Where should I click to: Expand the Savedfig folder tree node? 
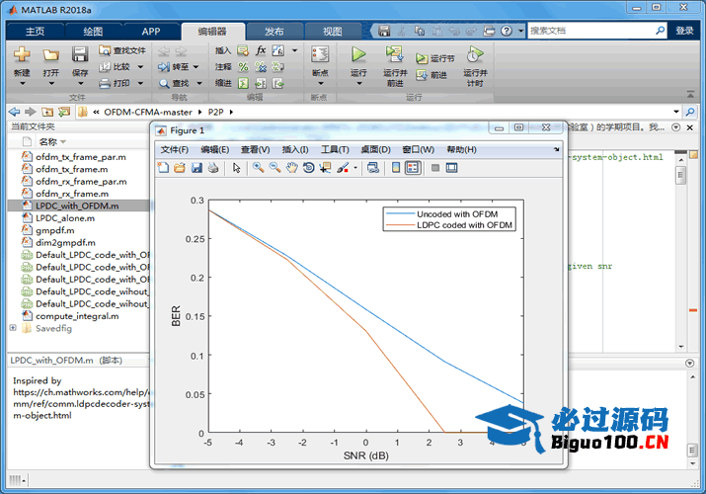tap(13, 328)
